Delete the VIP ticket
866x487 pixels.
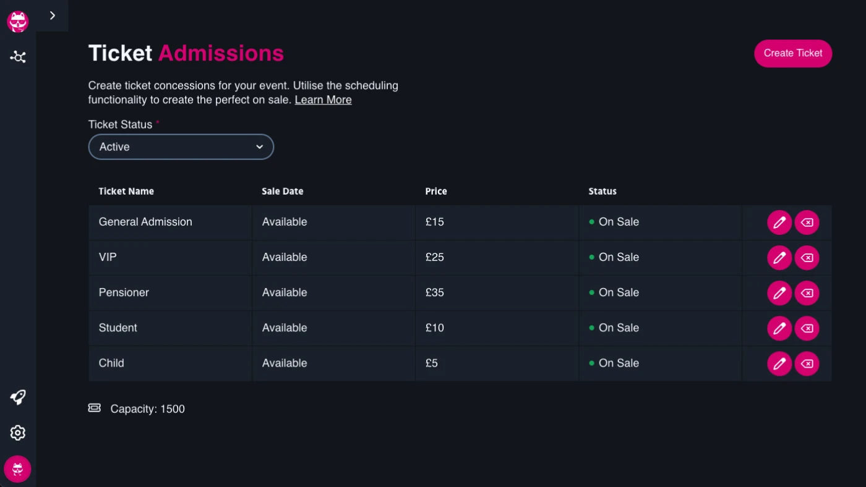pos(807,258)
